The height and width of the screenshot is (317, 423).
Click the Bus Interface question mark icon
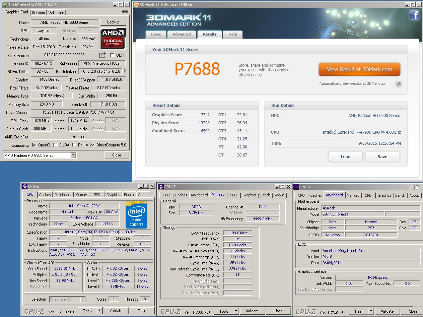click(x=125, y=71)
